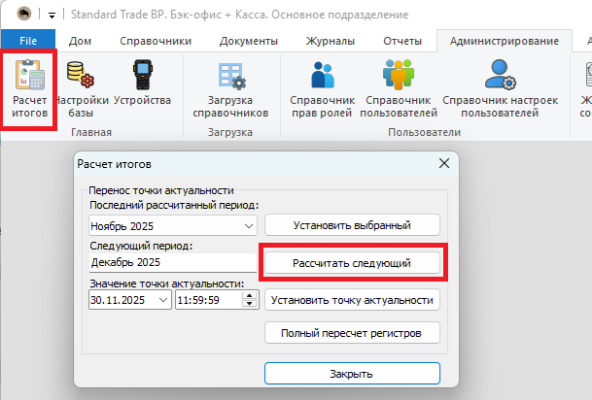592x400 pixels.
Task: Select the Администрирование tab
Action: click(505, 41)
